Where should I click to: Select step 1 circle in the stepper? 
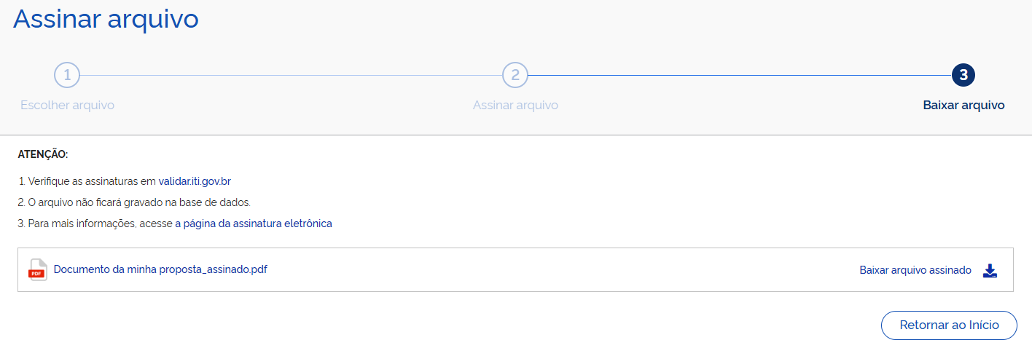(67, 75)
